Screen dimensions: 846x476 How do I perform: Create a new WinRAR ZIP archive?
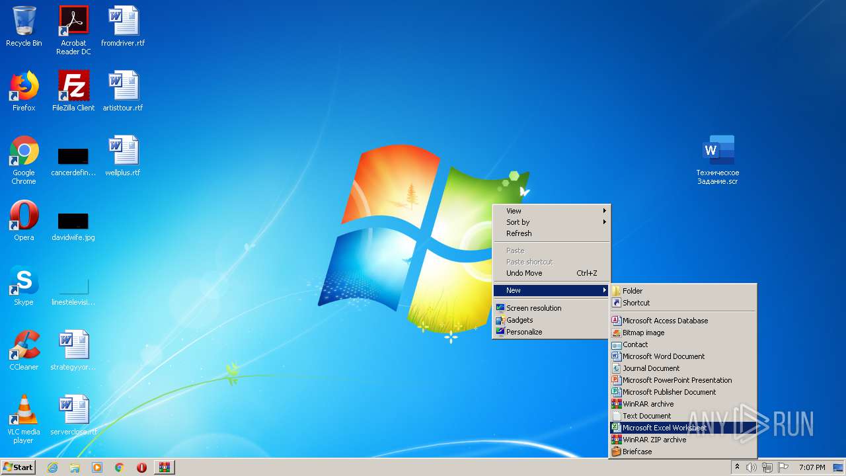click(x=683, y=440)
